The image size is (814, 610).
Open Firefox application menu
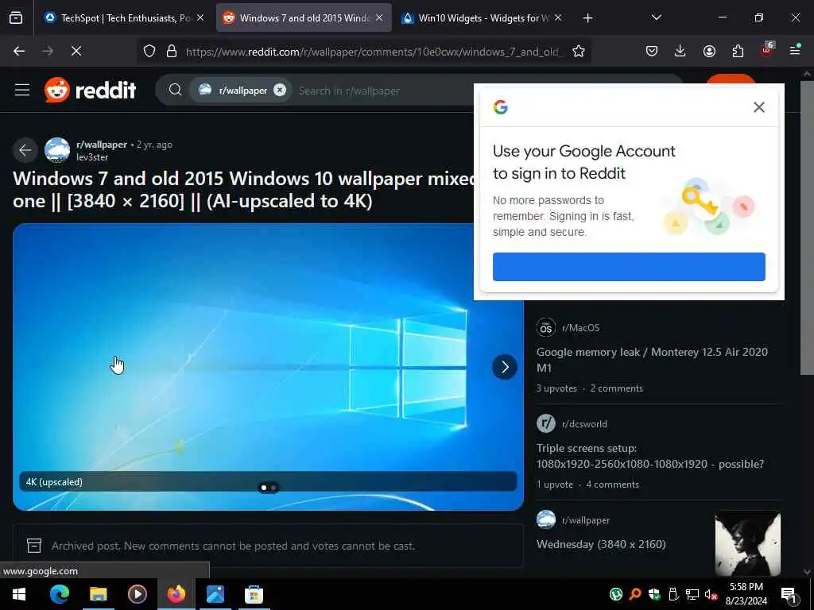795,51
